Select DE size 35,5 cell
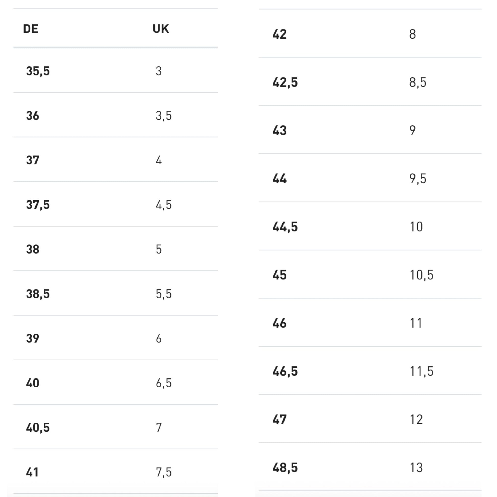The image size is (497, 497). (x=38, y=71)
